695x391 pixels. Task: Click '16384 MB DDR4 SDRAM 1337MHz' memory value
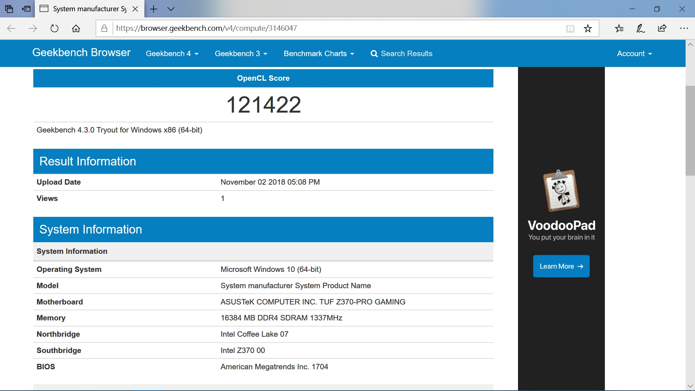tap(281, 318)
